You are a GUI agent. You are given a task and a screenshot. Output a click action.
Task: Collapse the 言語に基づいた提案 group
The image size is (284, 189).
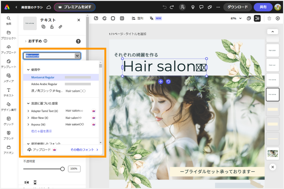[28, 104]
